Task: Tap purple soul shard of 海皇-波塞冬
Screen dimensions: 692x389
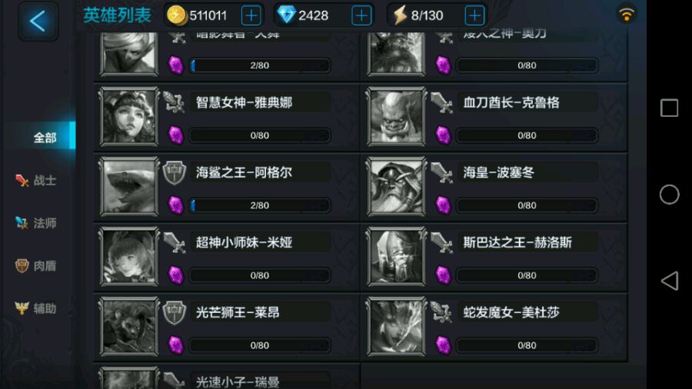Action: tap(443, 205)
